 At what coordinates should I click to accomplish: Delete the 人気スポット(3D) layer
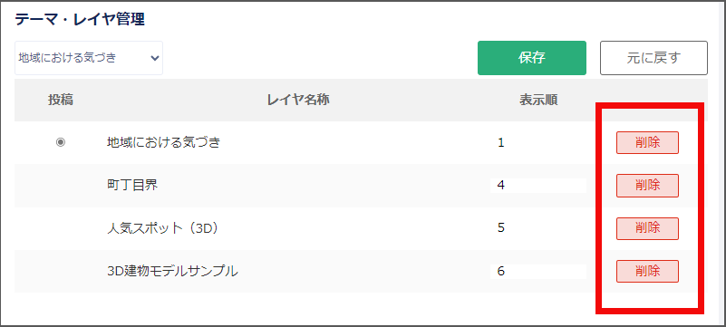pyautogui.click(x=647, y=228)
